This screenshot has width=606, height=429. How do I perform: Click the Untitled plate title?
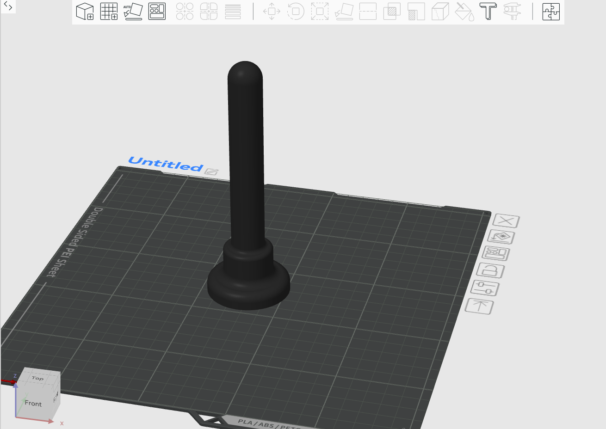point(166,164)
